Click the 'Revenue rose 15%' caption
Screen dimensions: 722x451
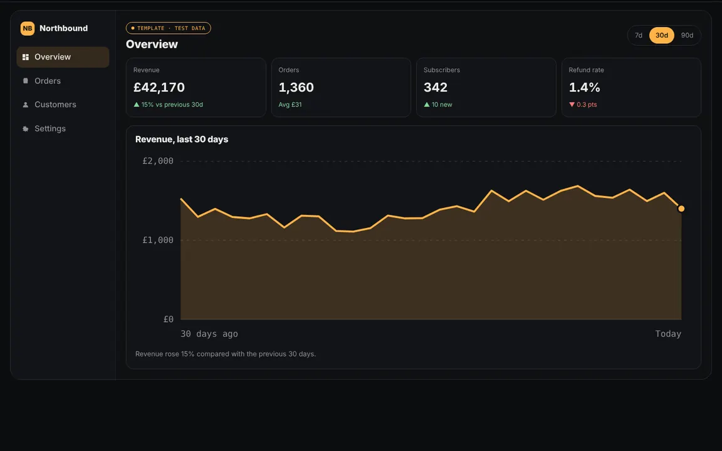pos(226,354)
